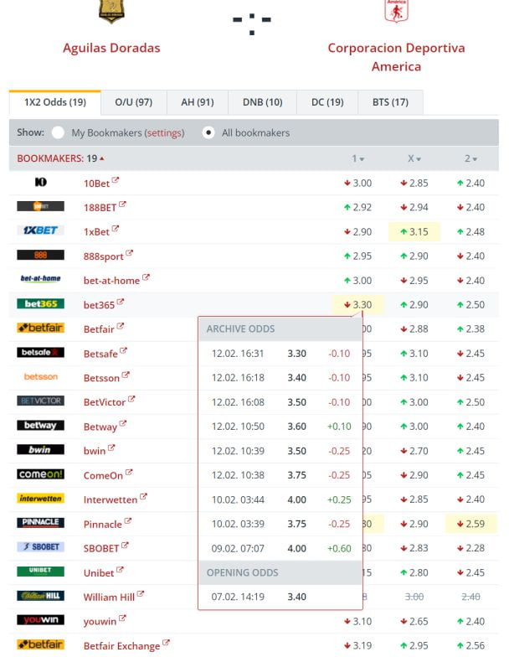Screen dimensions: 509x657
Task: Open the Corporacion Deportiva America team page
Action: (x=396, y=57)
